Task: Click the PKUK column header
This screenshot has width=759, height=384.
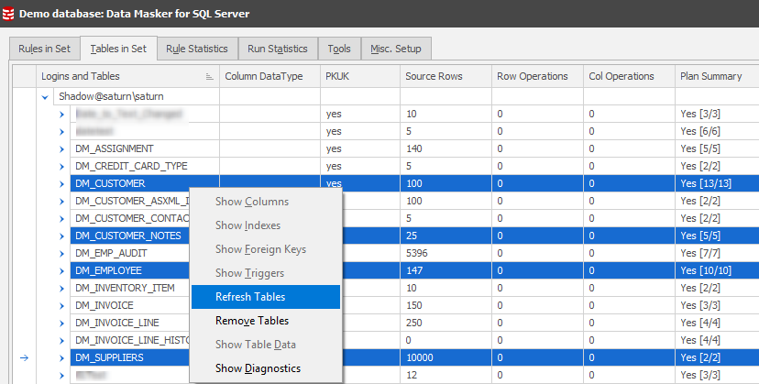Action: (338, 76)
